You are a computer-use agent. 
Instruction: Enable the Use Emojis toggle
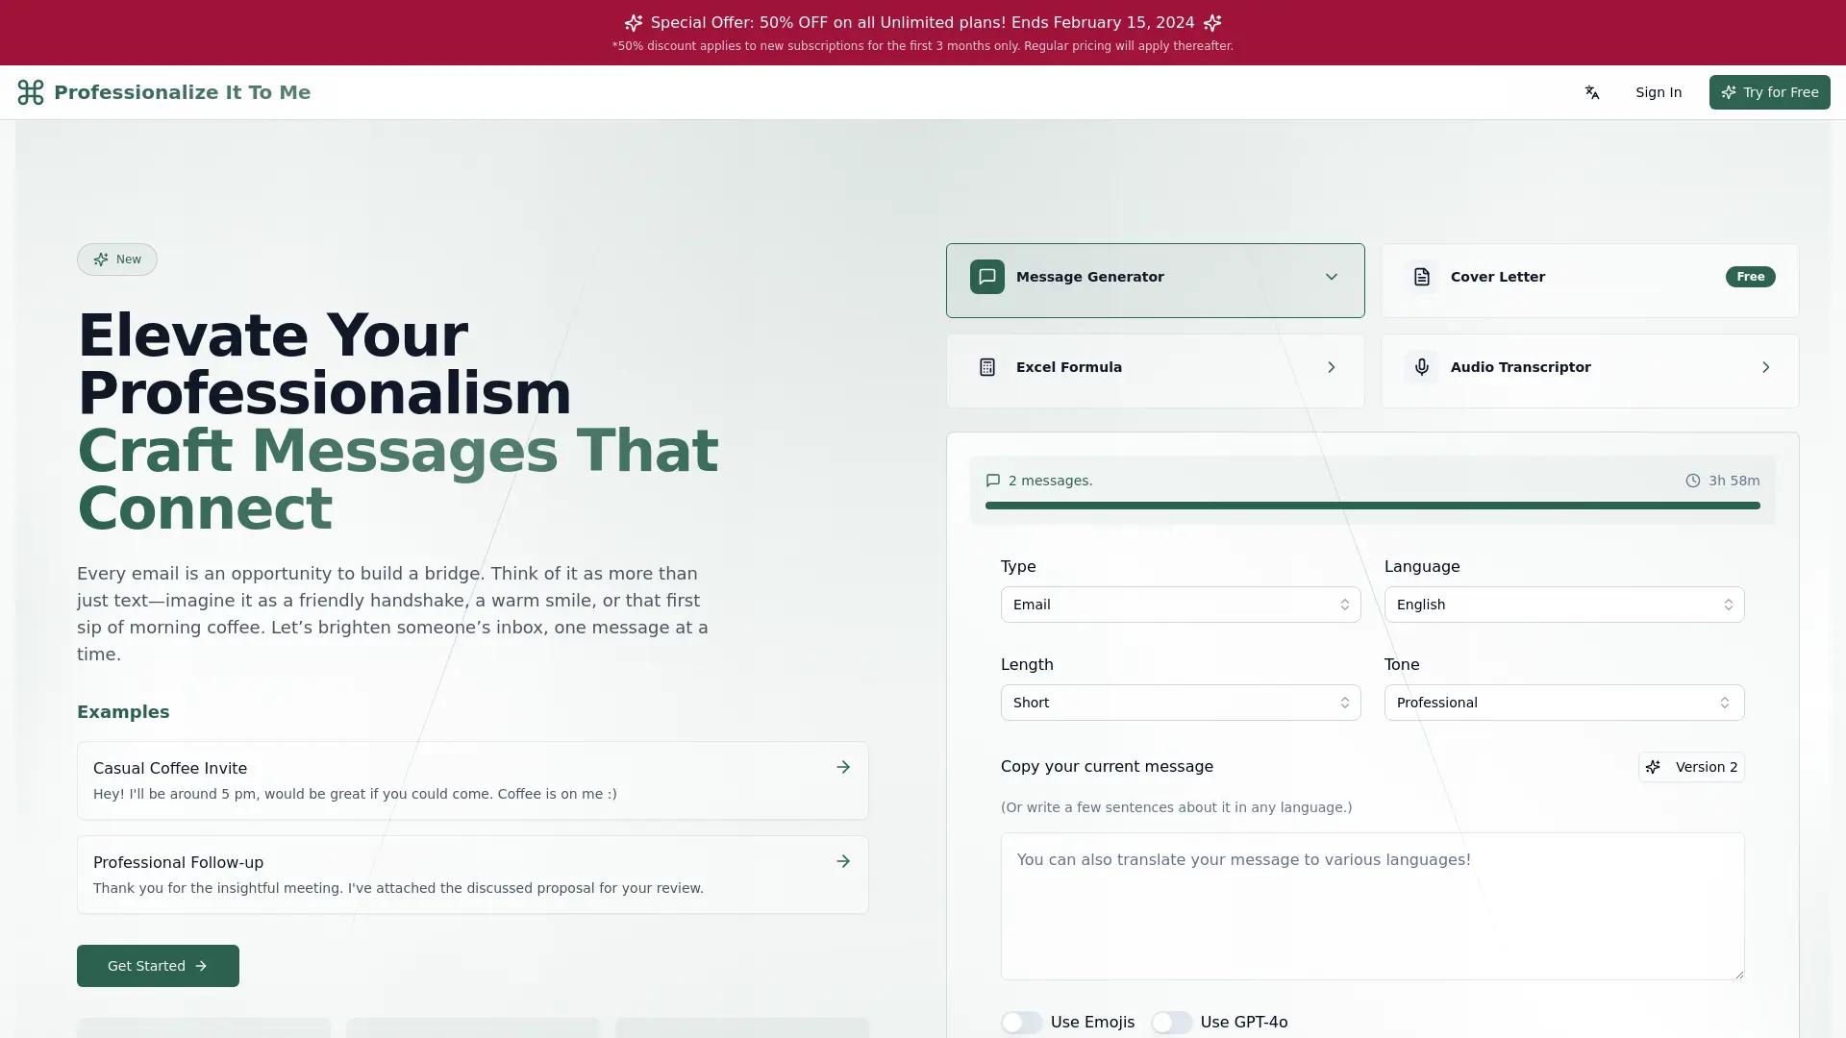point(1022,1022)
